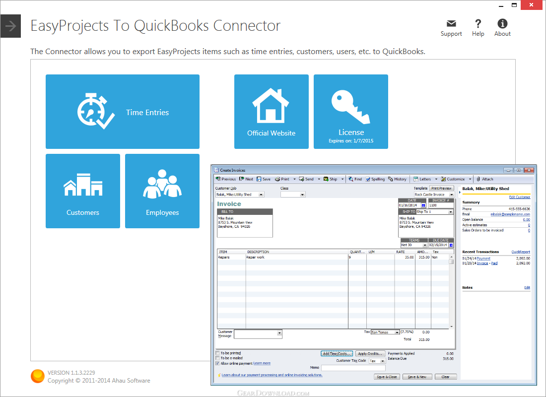Click Apply Credits button
This screenshot has height=397, width=546.
pyautogui.click(x=370, y=353)
